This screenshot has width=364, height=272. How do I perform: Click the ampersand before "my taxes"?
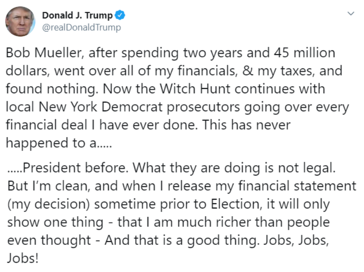[x=248, y=71]
